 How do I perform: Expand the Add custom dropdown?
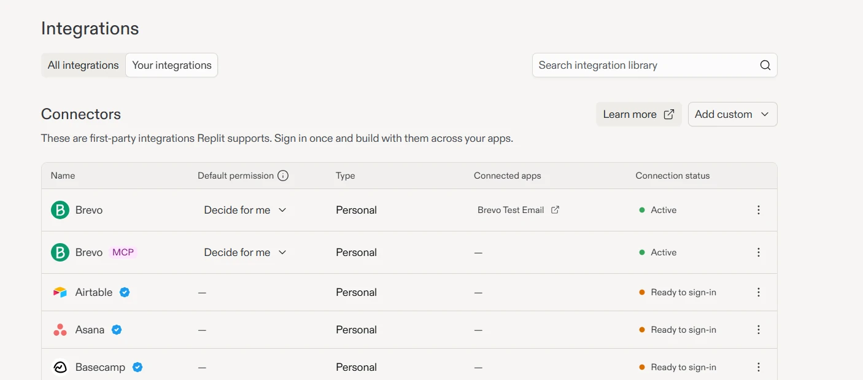pyautogui.click(x=732, y=114)
